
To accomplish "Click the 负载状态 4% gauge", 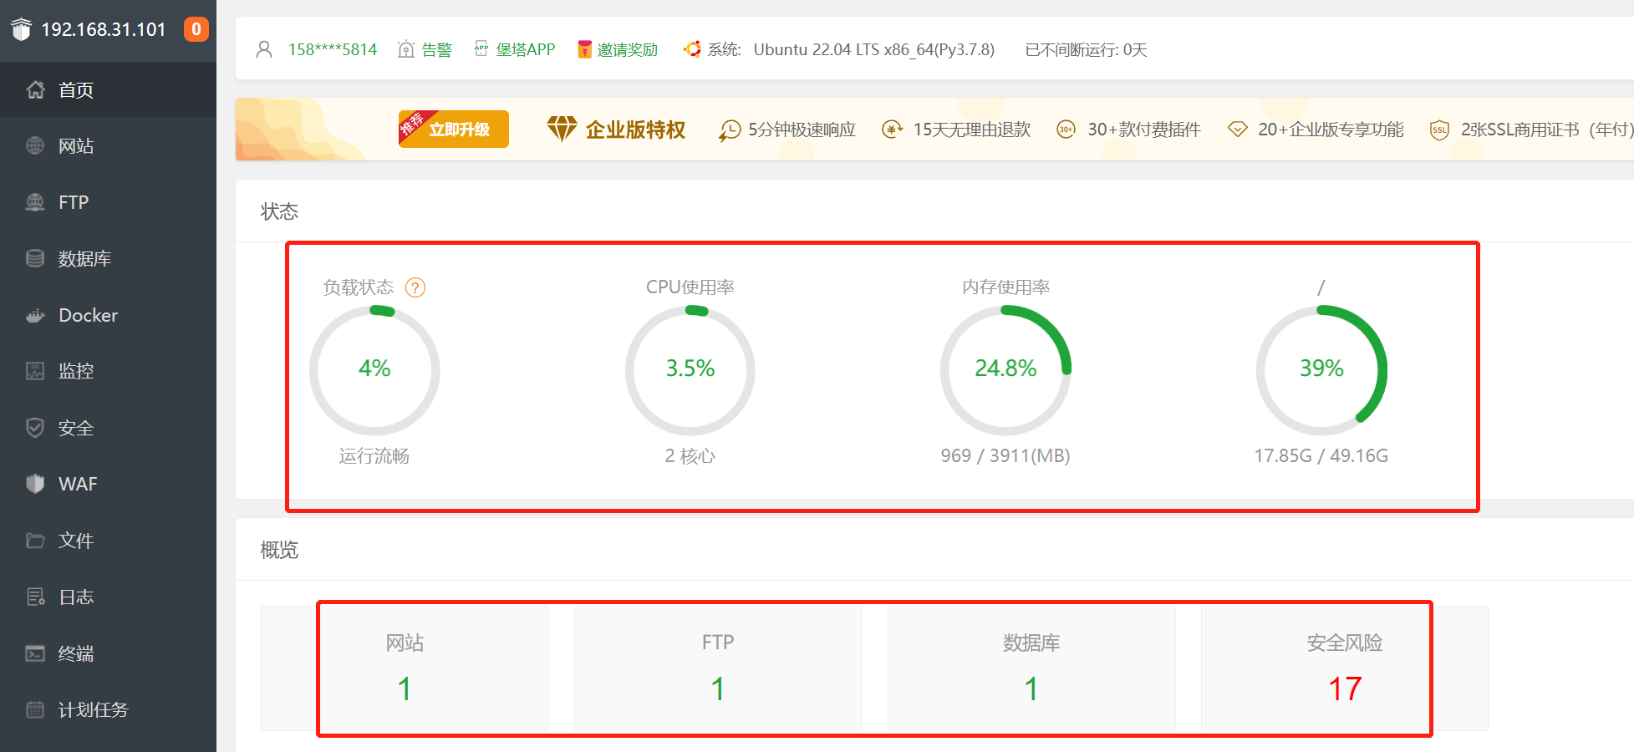I will pyautogui.click(x=374, y=370).
